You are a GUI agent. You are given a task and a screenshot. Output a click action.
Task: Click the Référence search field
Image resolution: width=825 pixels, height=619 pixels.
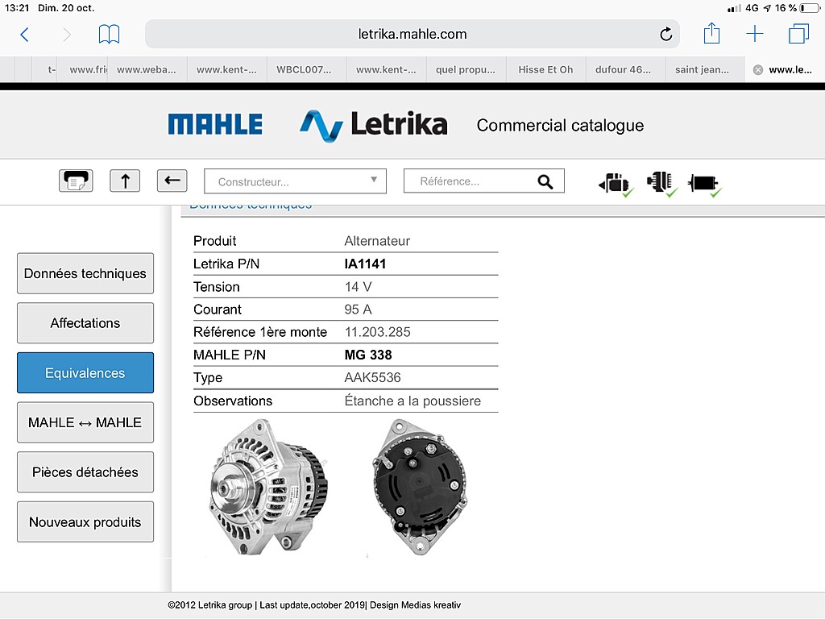coord(484,181)
